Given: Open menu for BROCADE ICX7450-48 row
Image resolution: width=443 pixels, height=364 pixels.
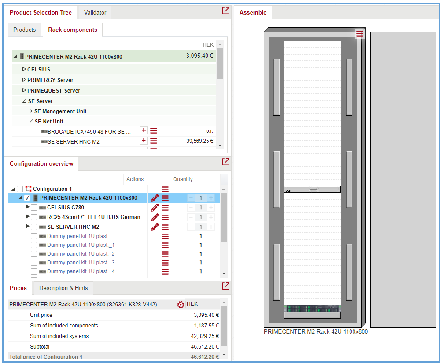Looking at the screenshot, I should click(x=154, y=131).
